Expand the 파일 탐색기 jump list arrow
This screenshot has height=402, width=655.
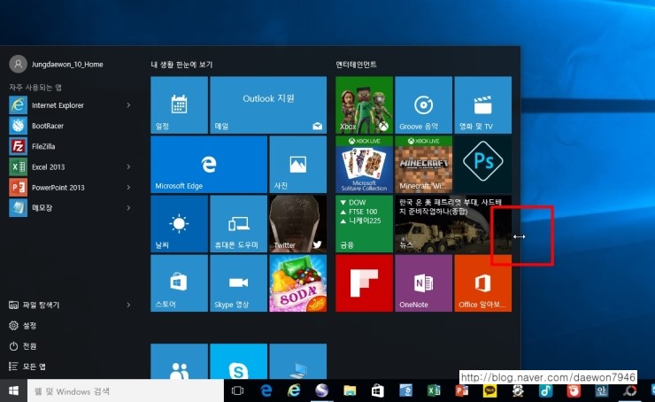[x=128, y=305]
